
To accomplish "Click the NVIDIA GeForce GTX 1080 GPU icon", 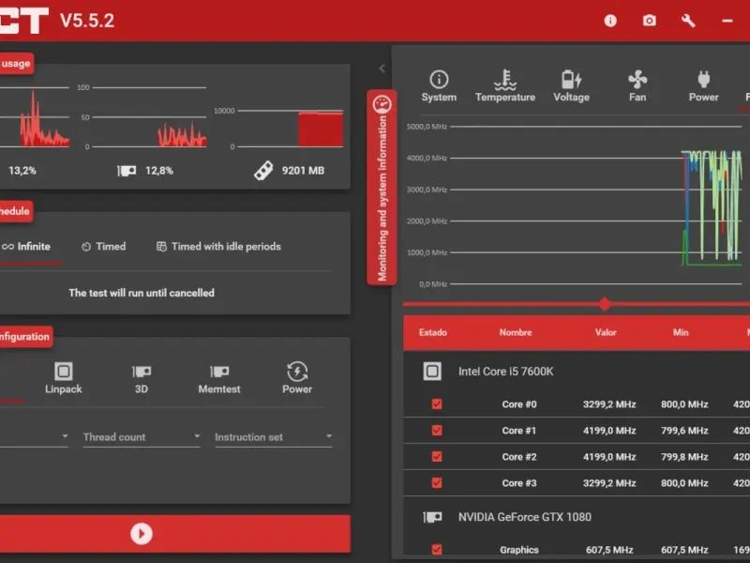I will click(x=432, y=517).
